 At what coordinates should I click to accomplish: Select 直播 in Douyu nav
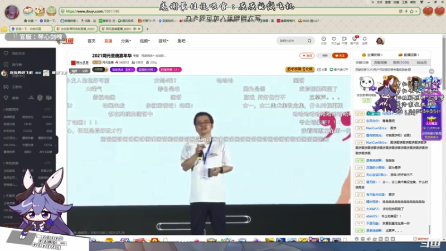pyautogui.click(x=108, y=41)
